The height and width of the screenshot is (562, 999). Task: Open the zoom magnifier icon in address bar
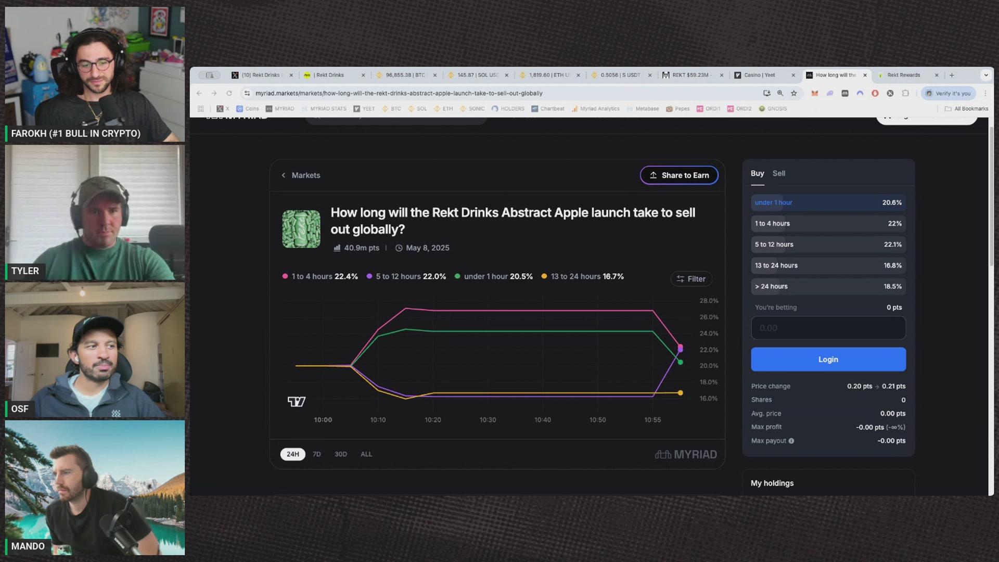coord(780,93)
